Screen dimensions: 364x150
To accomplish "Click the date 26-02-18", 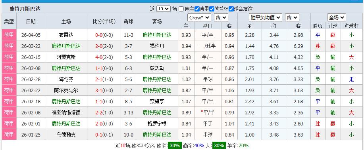I will [31, 101].
